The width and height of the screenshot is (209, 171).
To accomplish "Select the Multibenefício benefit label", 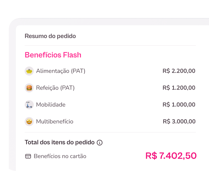I will tap(55, 121).
